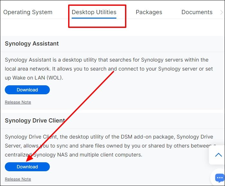The width and height of the screenshot is (225, 186).
Task: Open the Packages tab
Action: (149, 12)
